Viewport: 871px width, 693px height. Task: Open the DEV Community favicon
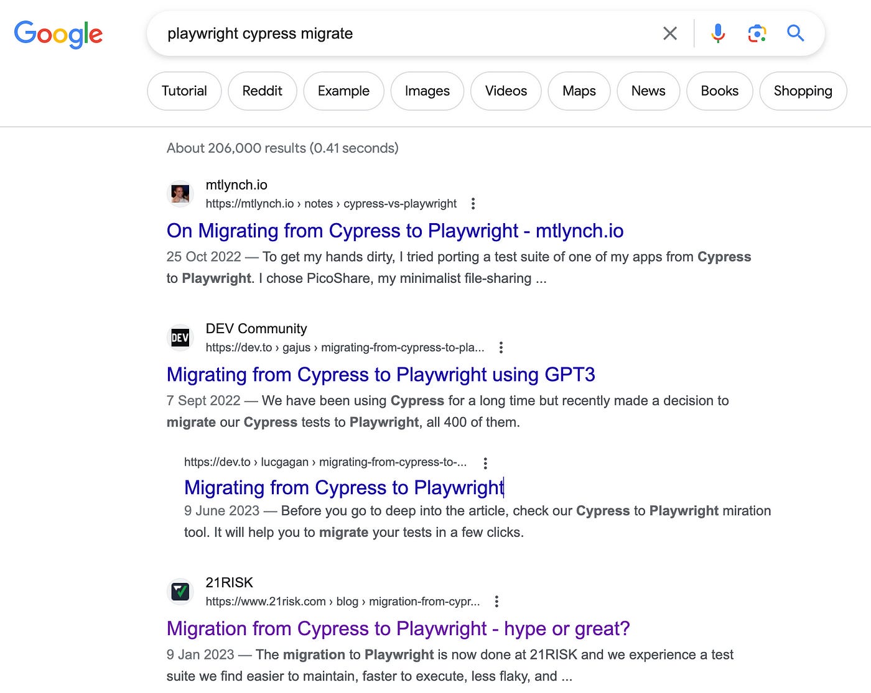click(x=180, y=337)
